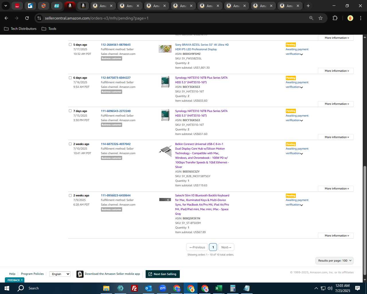Select checkbox for order 112-8475873-6044227
The height and width of the screenshot is (294, 367).
[70, 78]
